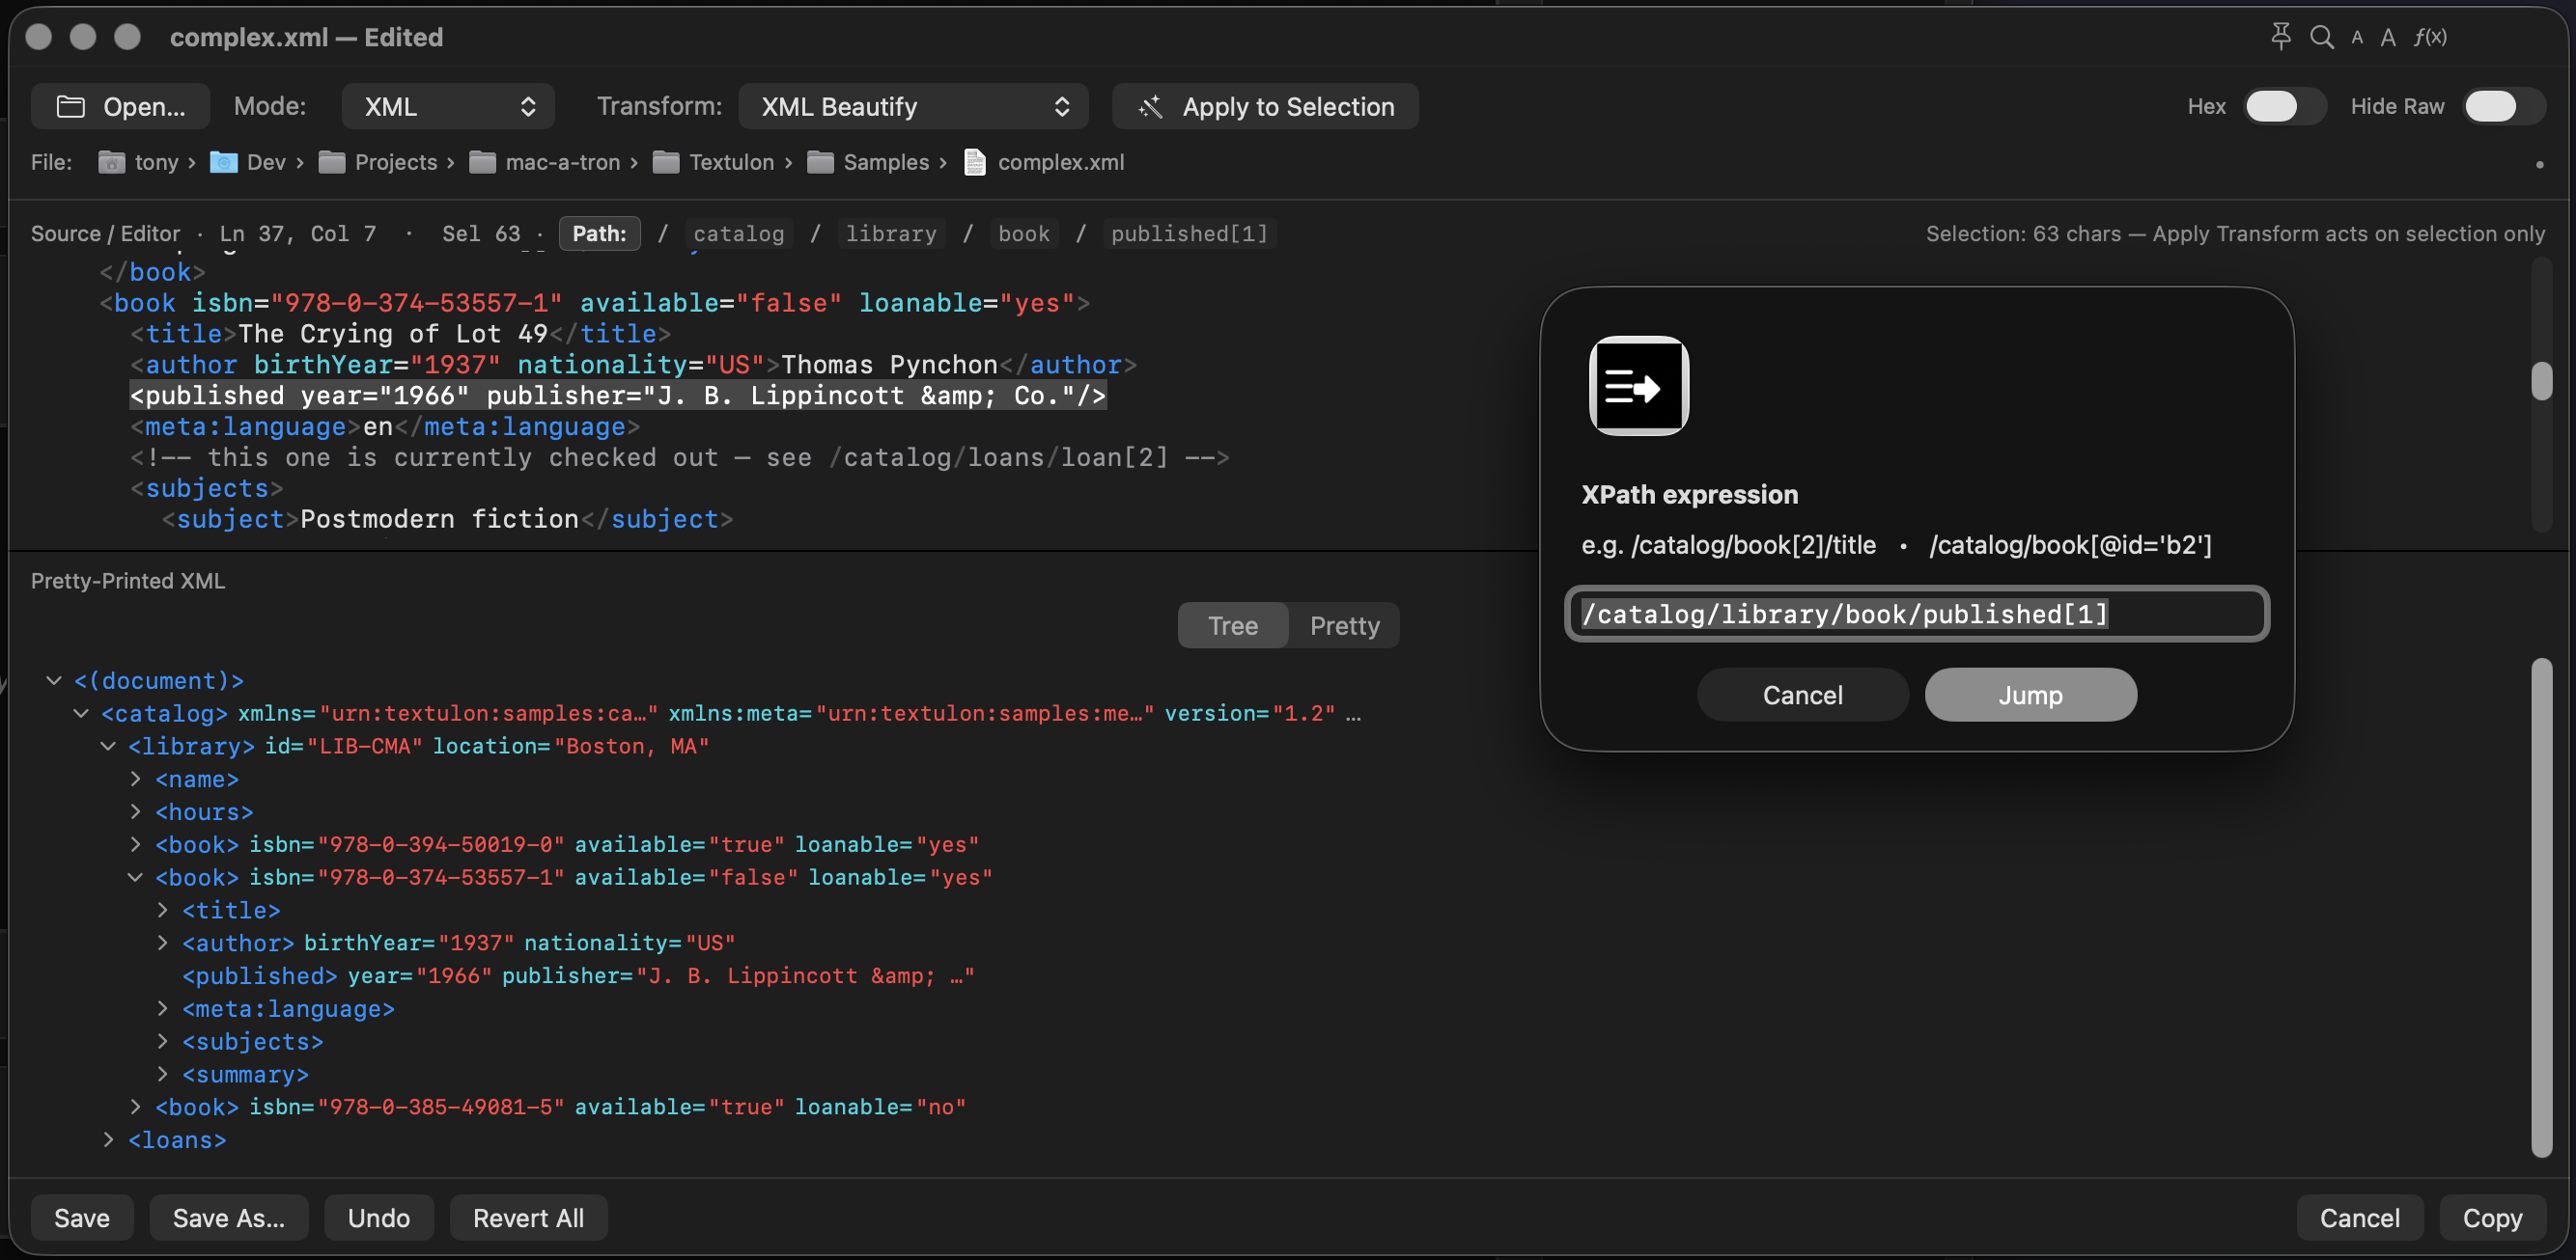Screen dimensions: 2576x1260
Task: Expand the subjects tree node
Action: [x=162, y=1041]
